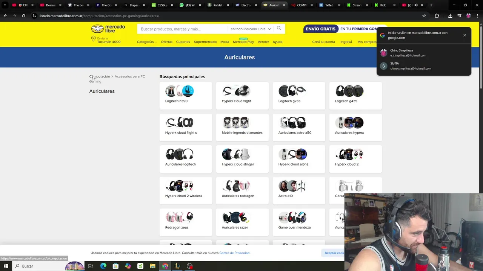Open Supermercado in the navigation menu
Viewport: 483px width, 271px height.
[205, 42]
